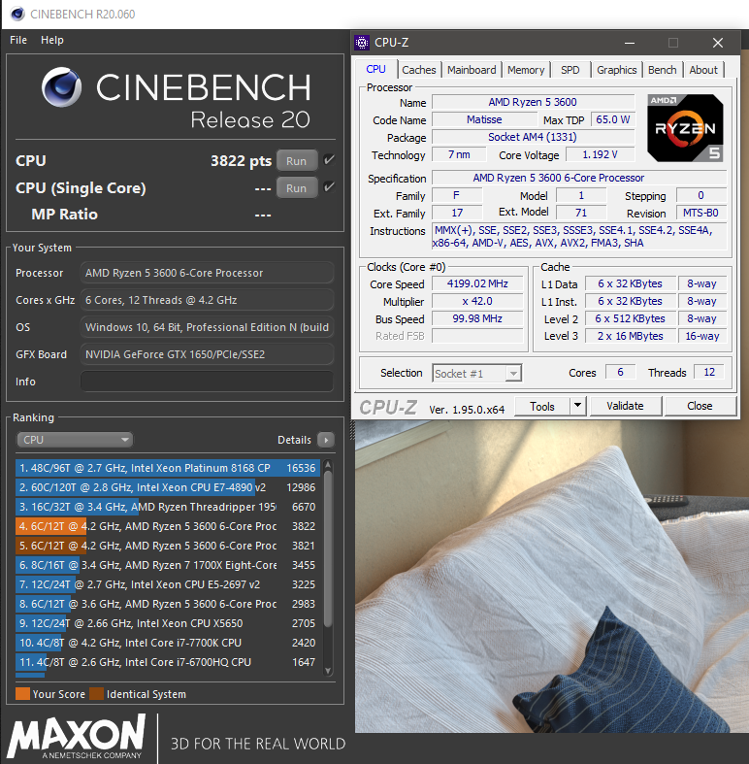Open the Socket #1 selection dropdown
Image resolution: width=749 pixels, height=764 pixels.
pyautogui.click(x=477, y=373)
